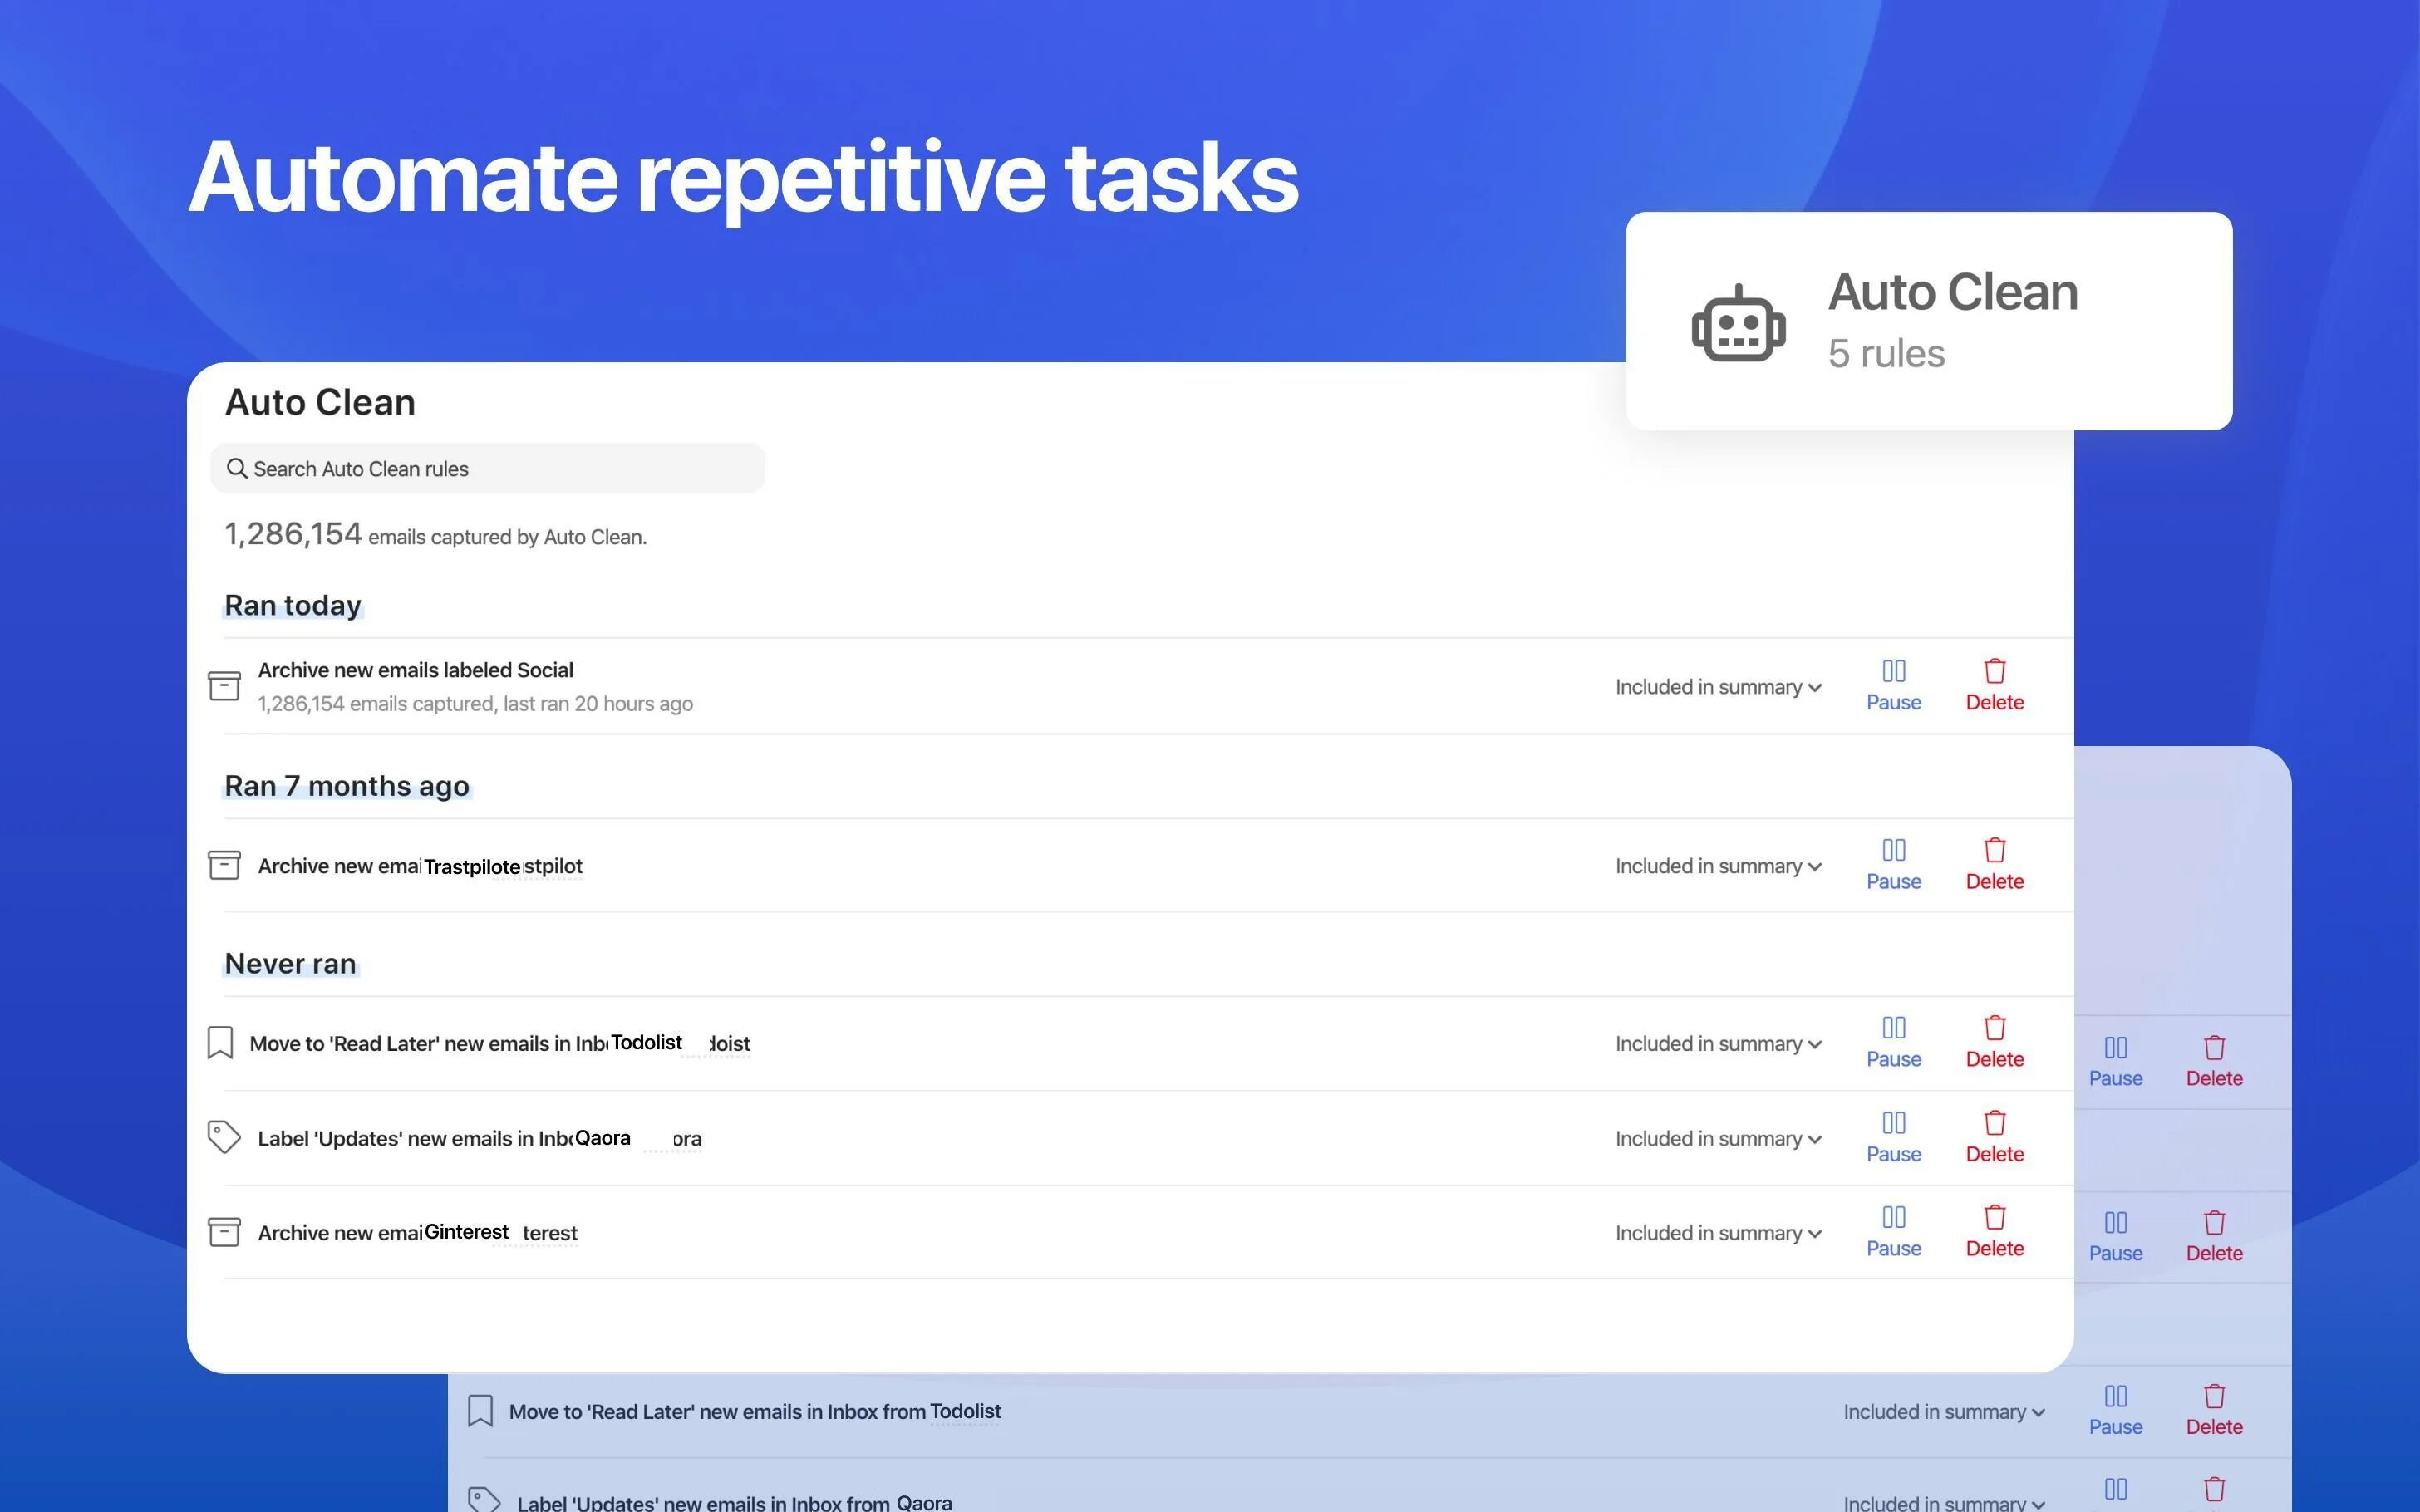Pause the Archive Social emails rule
Viewport: 2420px width, 1512px height.
point(1893,685)
